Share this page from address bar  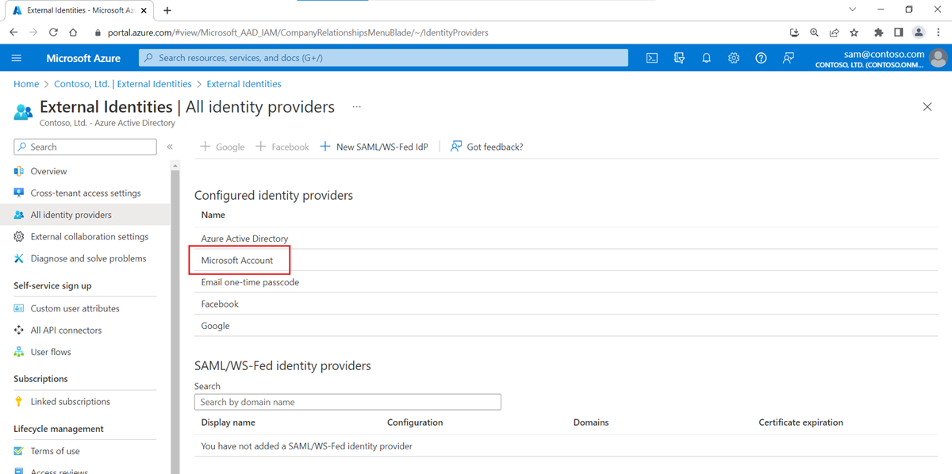pyautogui.click(x=835, y=32)
